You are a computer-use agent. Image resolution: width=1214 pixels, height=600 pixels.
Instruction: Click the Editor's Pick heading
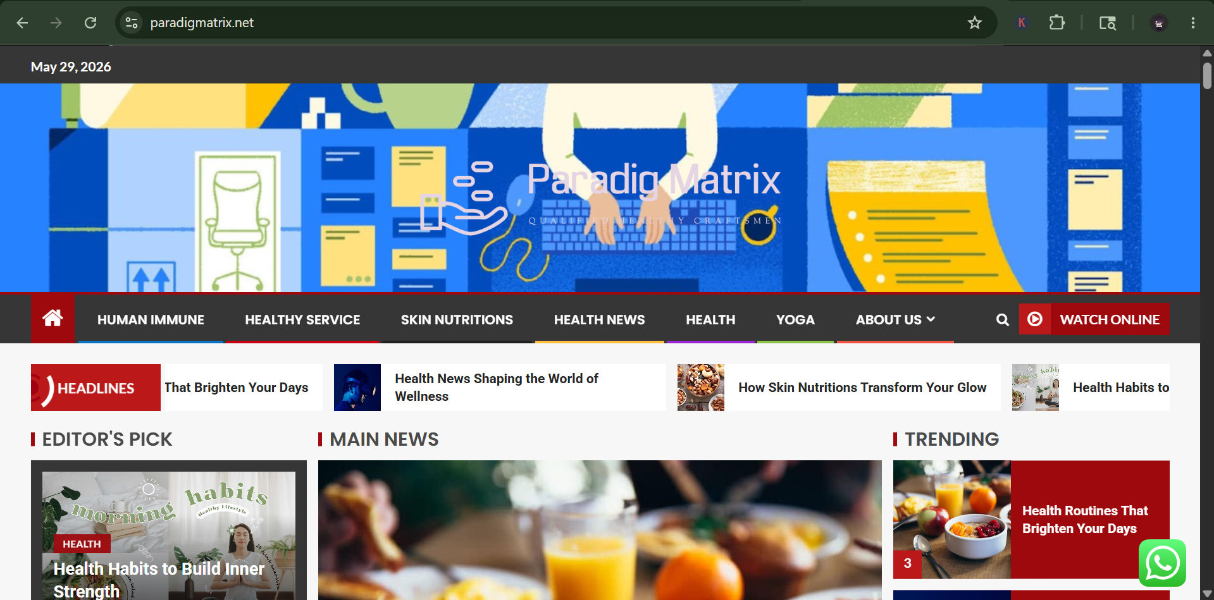pos(107,439)
